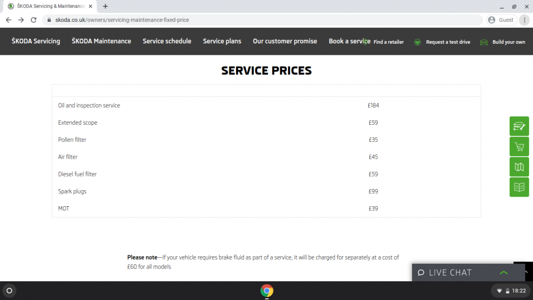Click the car icon beside Build your own
The height and width of the screenshot is (300, 533).
point(484,42)
